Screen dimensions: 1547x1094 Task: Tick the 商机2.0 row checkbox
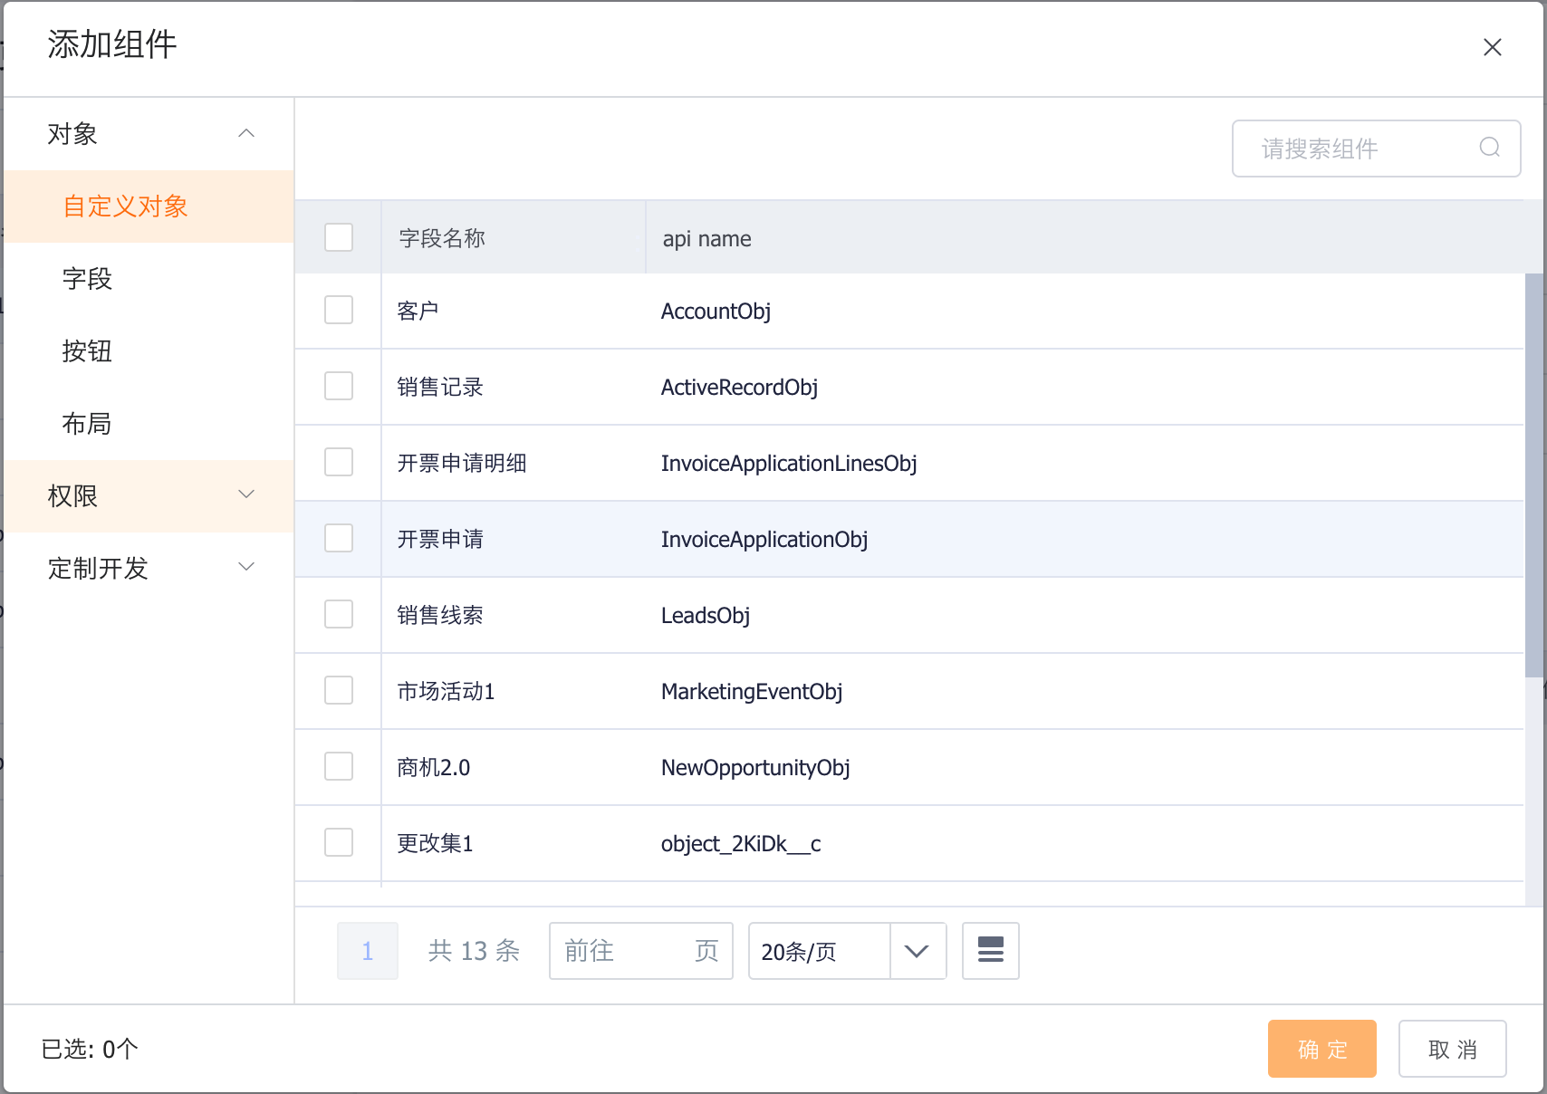tap(339, 767)
